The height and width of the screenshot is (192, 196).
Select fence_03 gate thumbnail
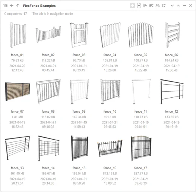click(x=79, y=35)
